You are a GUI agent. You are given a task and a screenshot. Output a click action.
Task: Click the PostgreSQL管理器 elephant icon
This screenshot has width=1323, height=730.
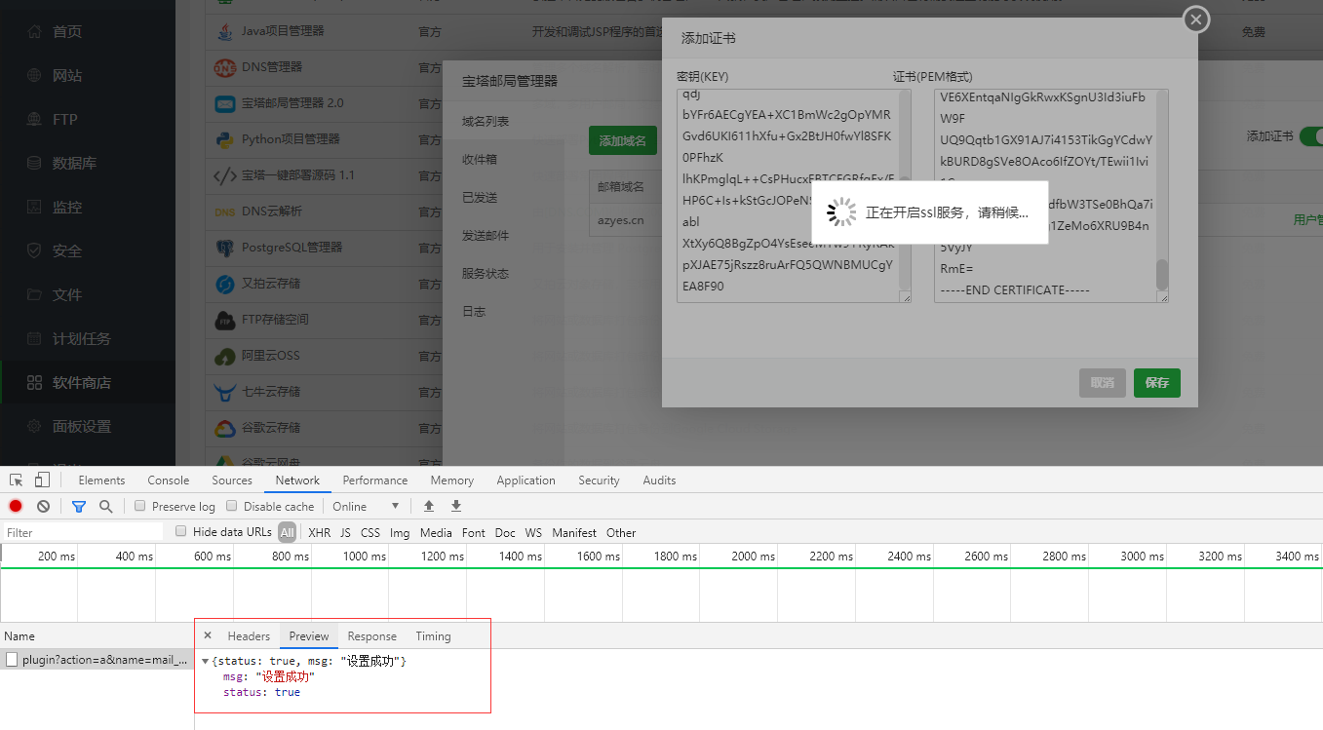(x=225, y=248)
